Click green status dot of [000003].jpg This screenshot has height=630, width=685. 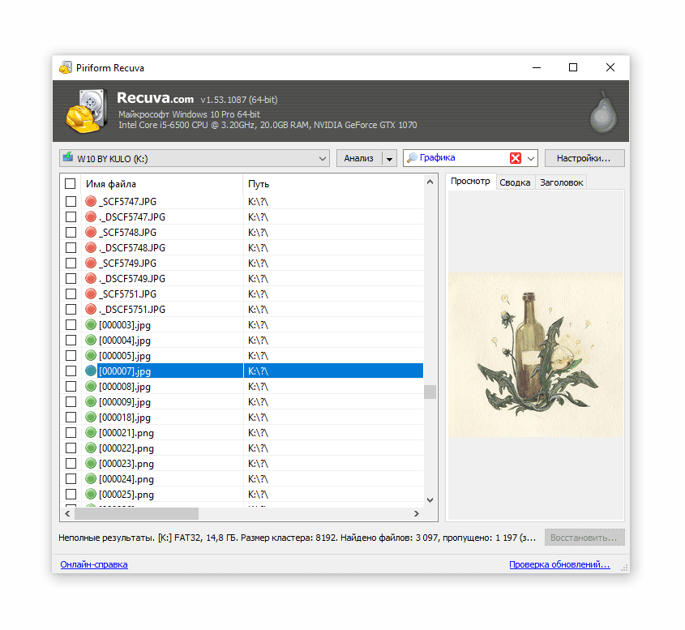(x=91, y=324)
